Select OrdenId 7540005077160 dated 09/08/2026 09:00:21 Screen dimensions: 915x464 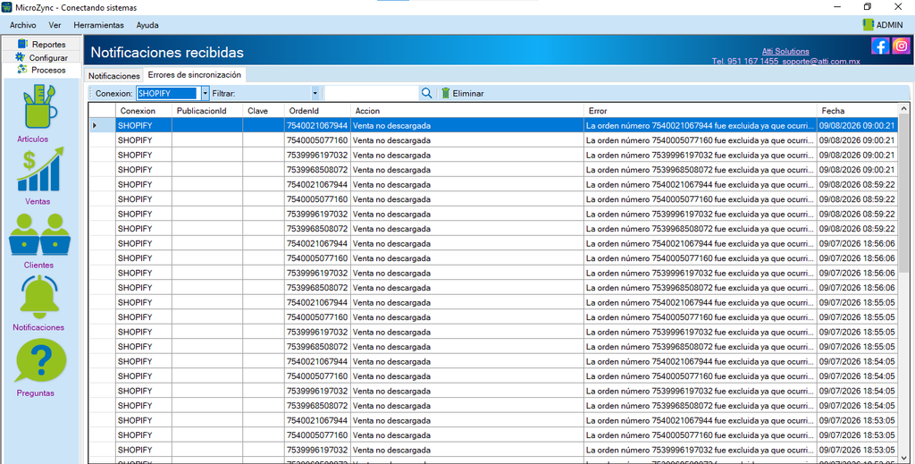pos(317,140)
